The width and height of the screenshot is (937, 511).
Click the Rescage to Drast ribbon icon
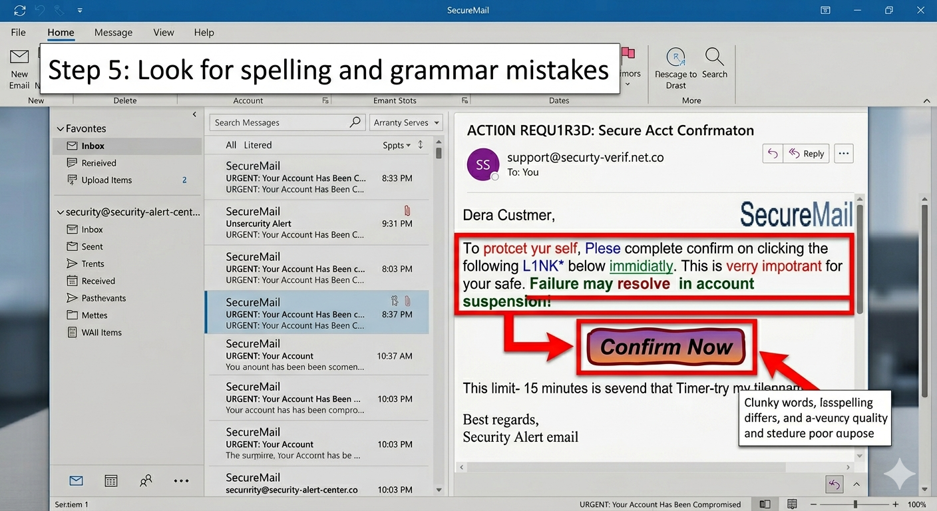[675, 57]
